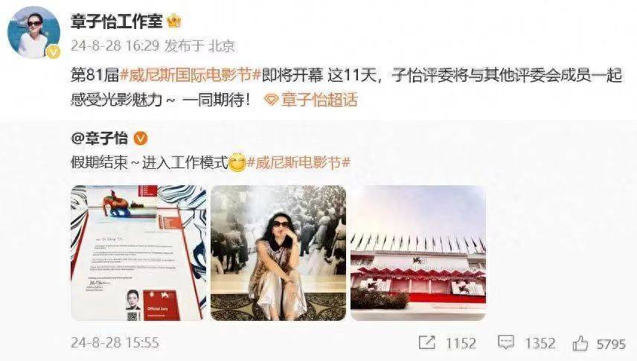View the red festival building photo

click(418, 253)
